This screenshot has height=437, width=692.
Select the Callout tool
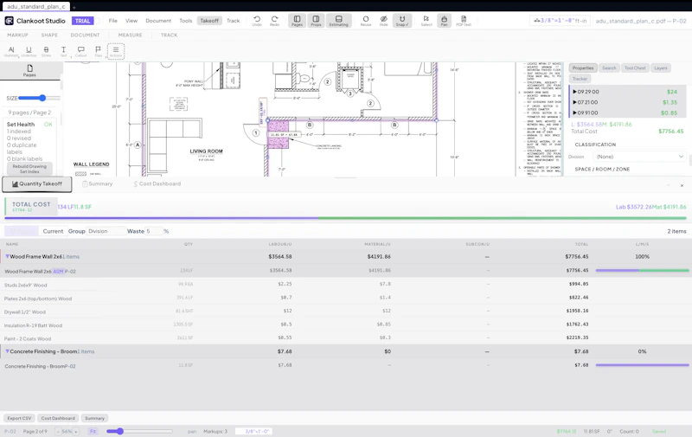[80, 52]
